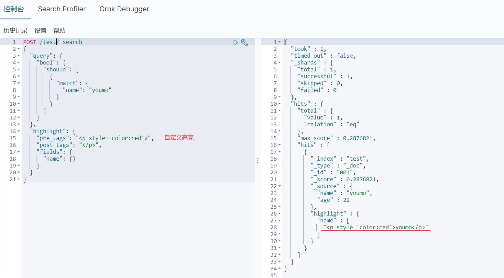
Task: Click request line number 15 in gutter
Action: [x=13, y=138]
